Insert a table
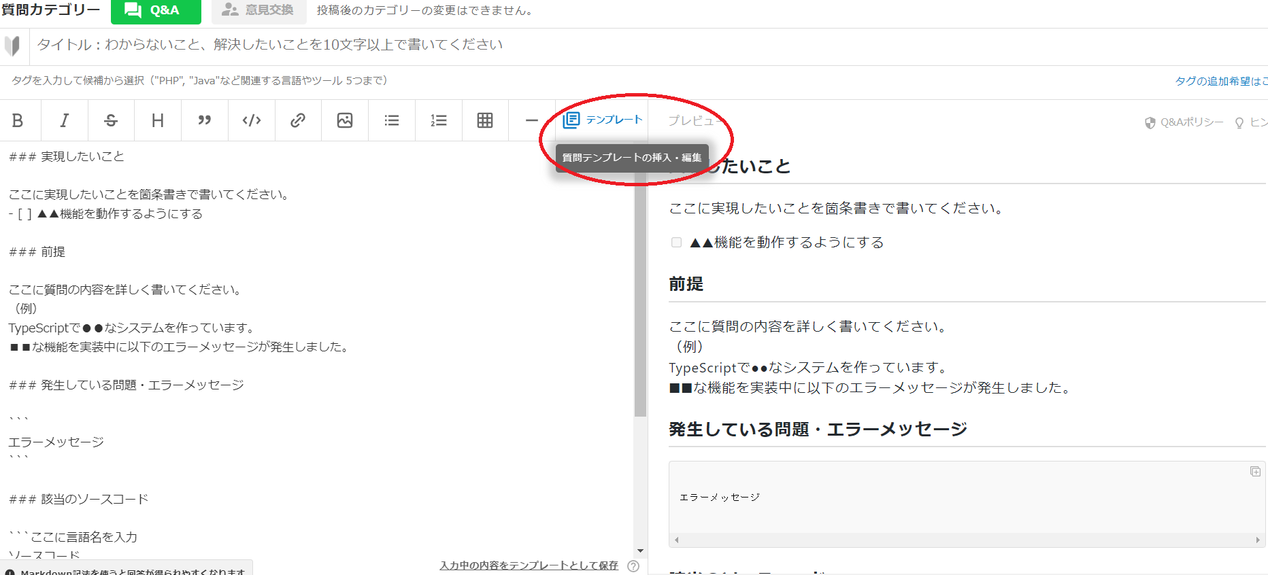Viewport: 1268px width, 575px height. pos(485,120)
